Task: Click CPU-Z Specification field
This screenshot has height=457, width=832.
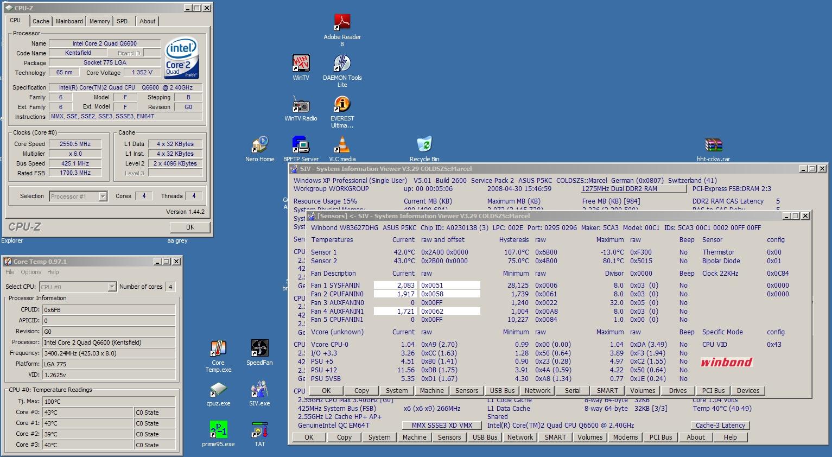Action: coord(126,87)
